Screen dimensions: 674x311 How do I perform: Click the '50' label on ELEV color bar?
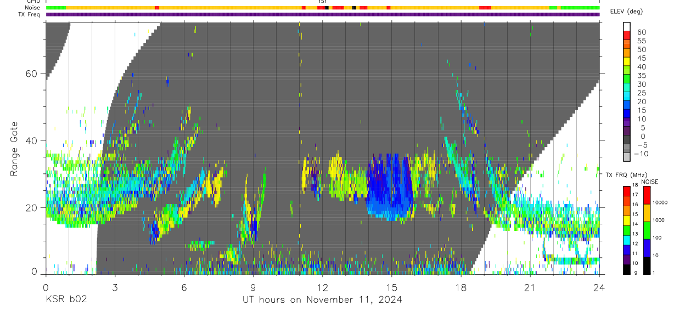[641, 50]
